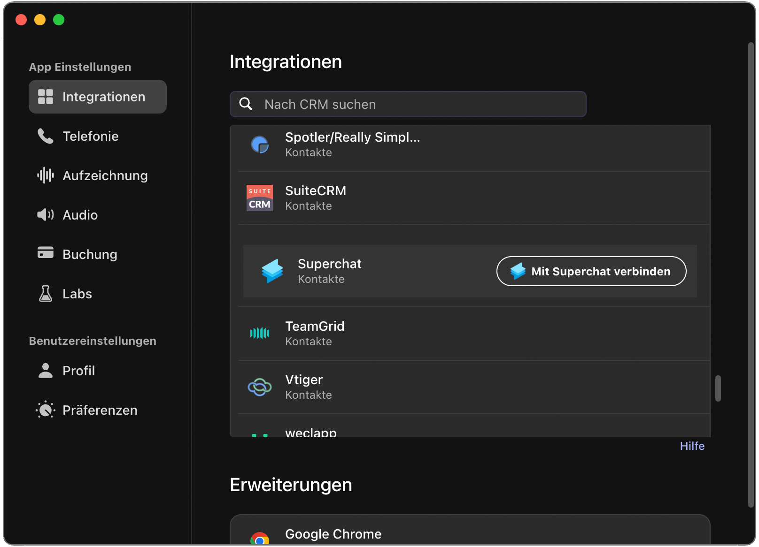Click the Superchat logo icon in list
This screenshot has height=547, width=759.
pos(272,271)
